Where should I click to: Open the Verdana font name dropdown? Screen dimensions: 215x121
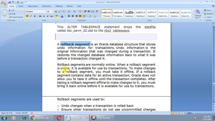[x=46, y=12]
